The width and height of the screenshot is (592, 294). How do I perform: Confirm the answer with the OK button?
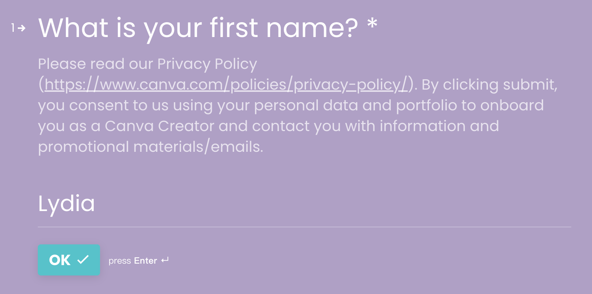(69, 260)
